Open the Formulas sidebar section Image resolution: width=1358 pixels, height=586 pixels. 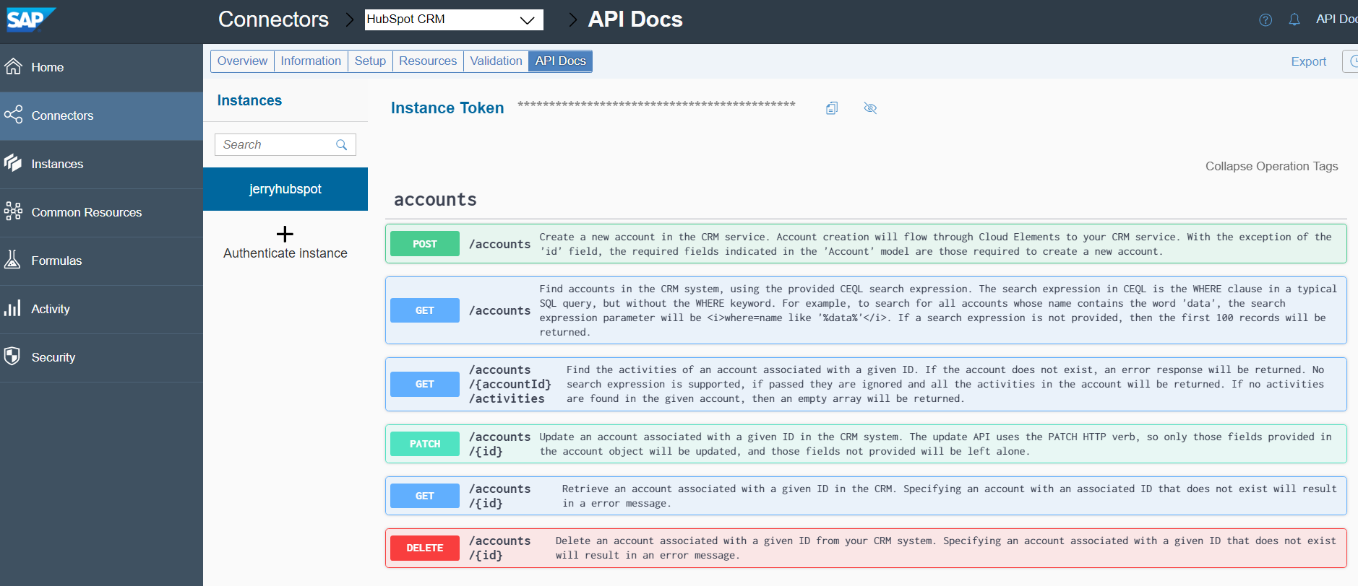click(x=56, y=261)
